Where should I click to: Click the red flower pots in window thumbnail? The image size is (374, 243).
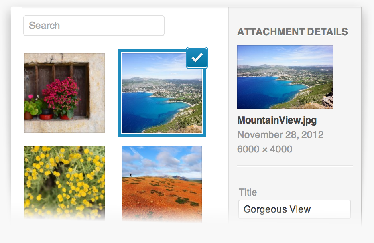pyautogui.click(x=46, y=117)
